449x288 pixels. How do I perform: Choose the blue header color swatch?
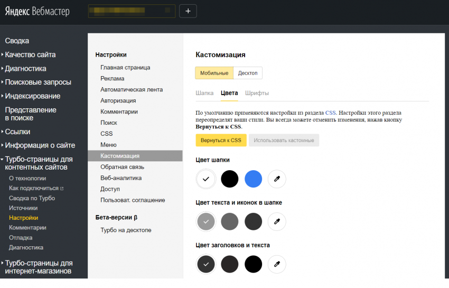pyautogui.click(x=254, y=179)
